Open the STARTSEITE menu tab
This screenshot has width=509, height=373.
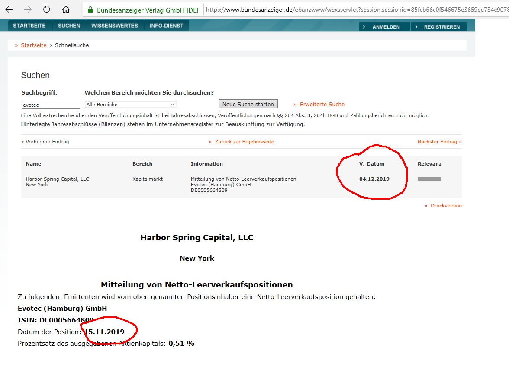click(x=29, y=26)
